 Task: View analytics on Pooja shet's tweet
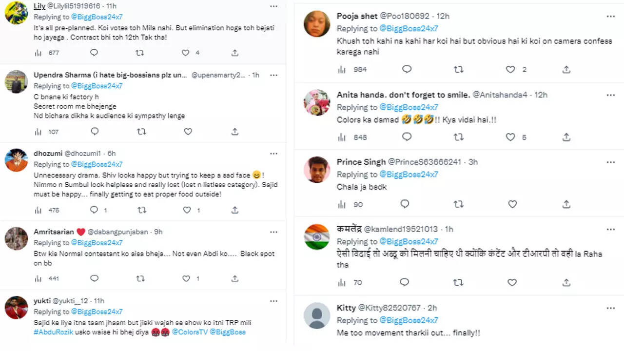point(342,70)
